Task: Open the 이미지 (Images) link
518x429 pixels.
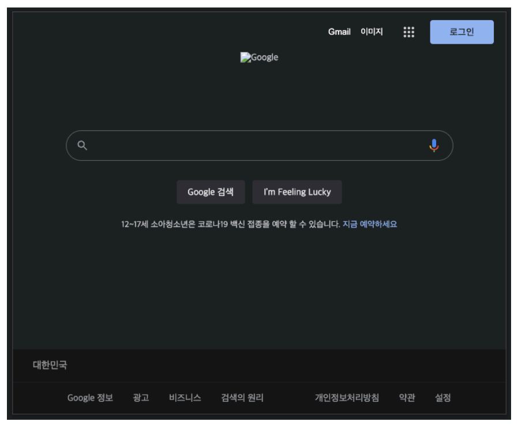Action: coord(371,32)
